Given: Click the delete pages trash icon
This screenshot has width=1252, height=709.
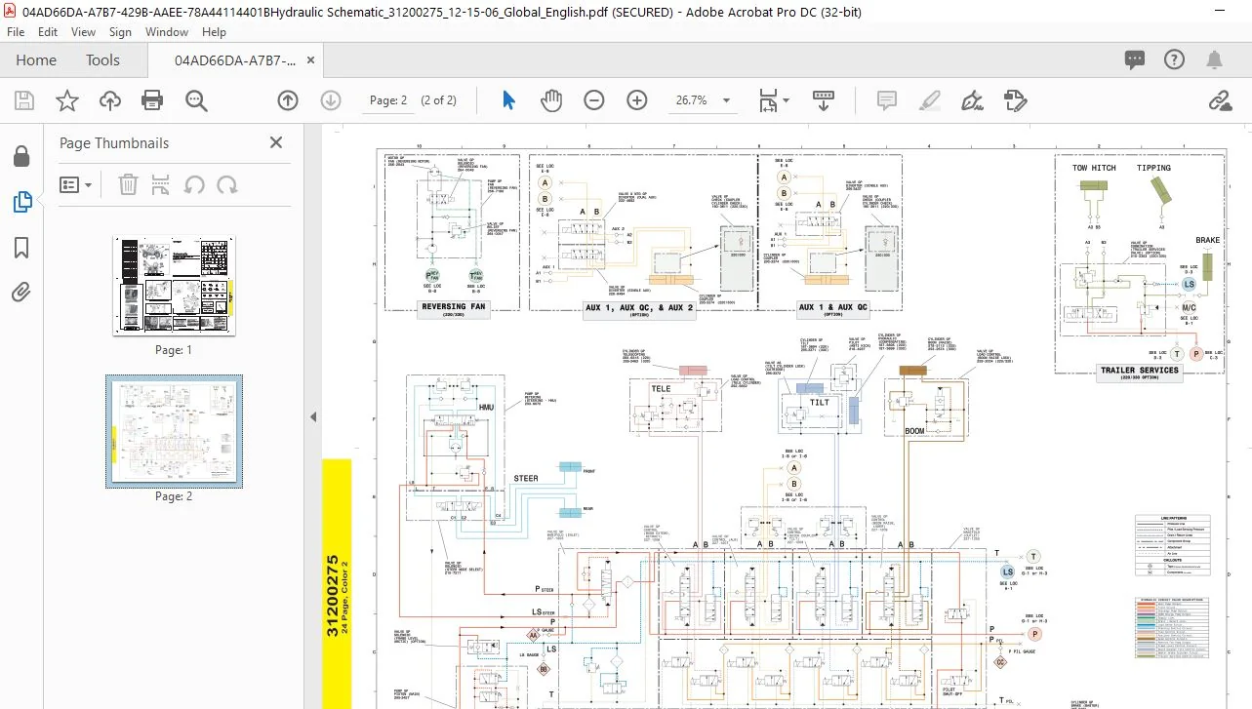Looking at the screenshot, I should pos(128,184).
